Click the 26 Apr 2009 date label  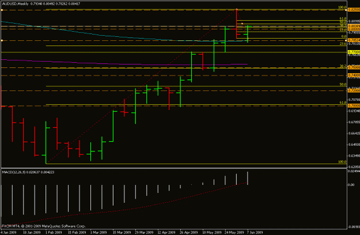[x=189, y=232]
